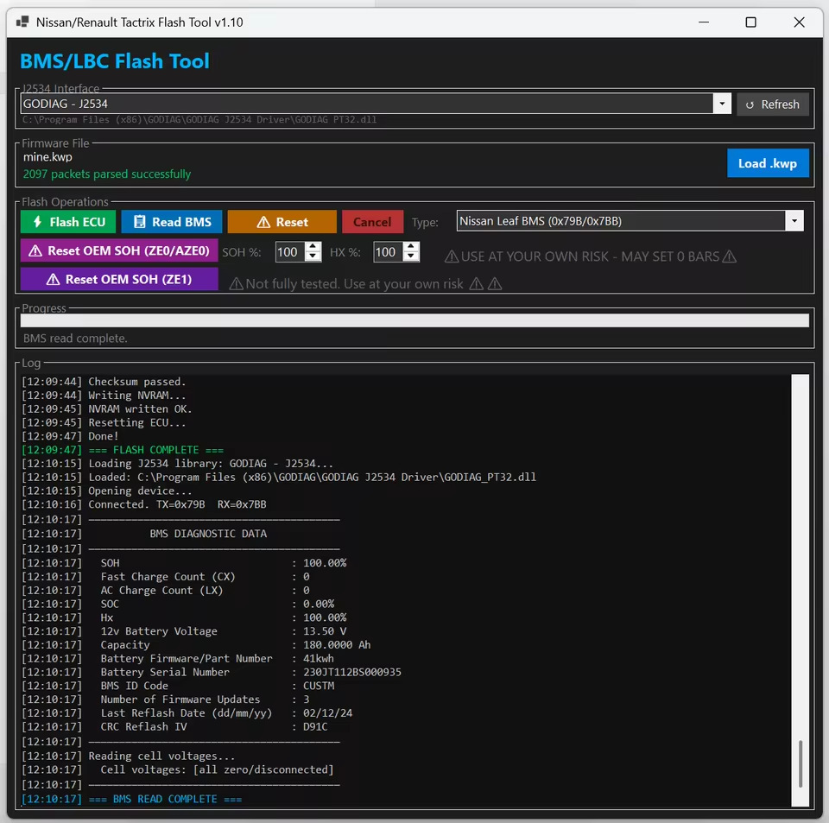Image resolution: width=829 pixels, height=823 pixels.
Task: Click the progress bar
Action: click(x=414, y=320)
